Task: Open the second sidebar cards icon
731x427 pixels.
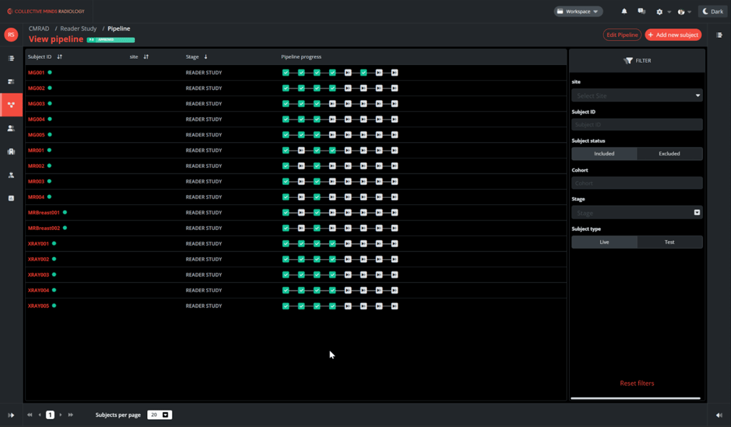Action: [11, 81]
